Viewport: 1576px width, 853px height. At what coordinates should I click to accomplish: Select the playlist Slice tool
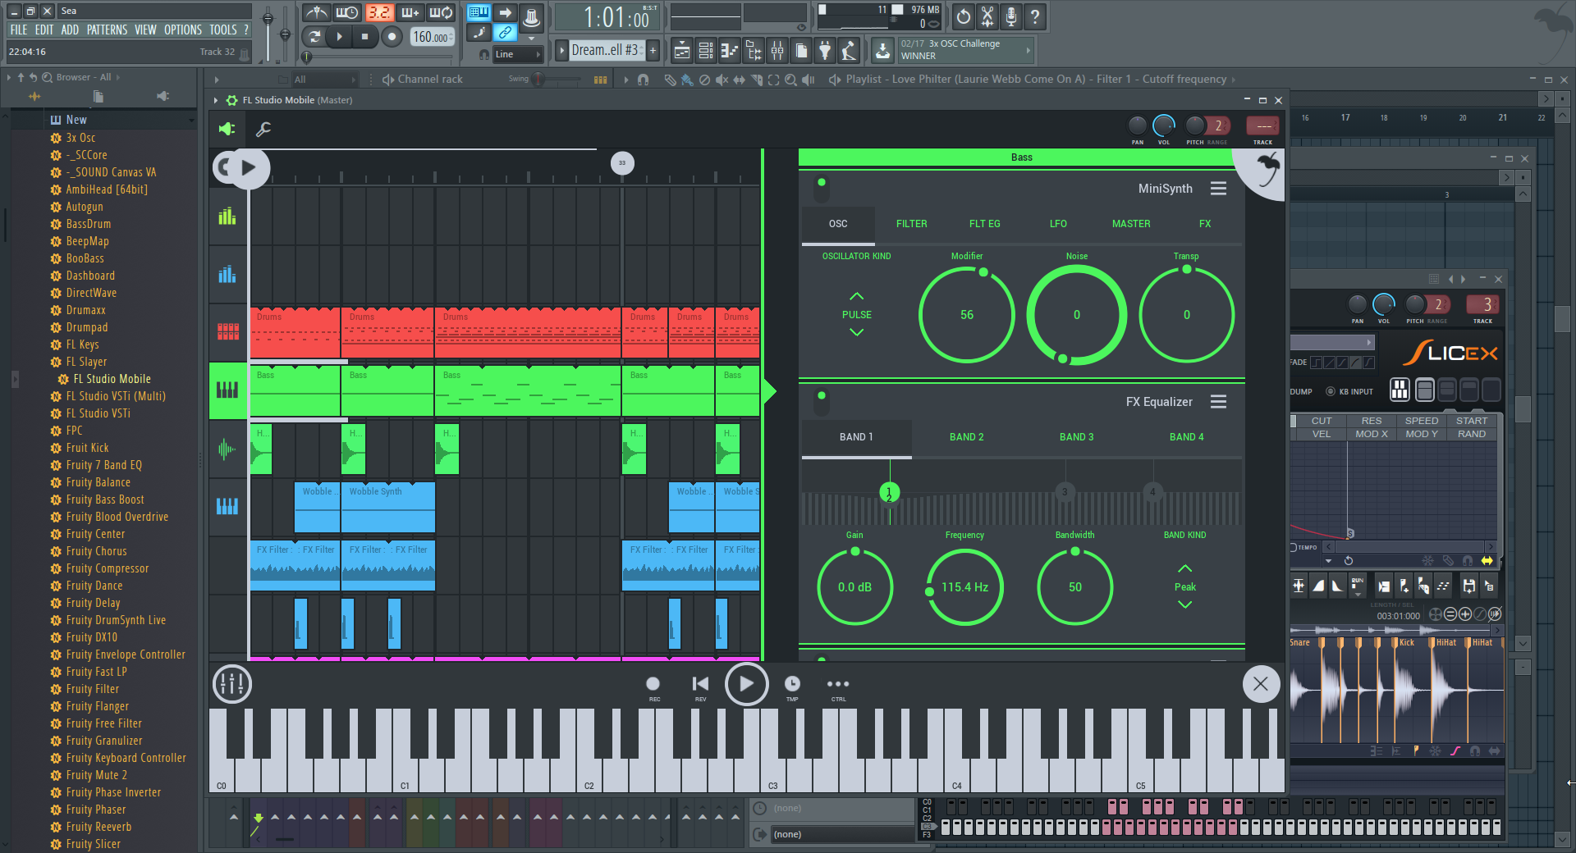755,80
